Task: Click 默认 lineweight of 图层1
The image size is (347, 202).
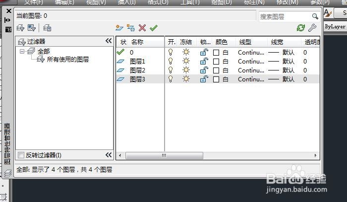Action: [x=288, y=62]
